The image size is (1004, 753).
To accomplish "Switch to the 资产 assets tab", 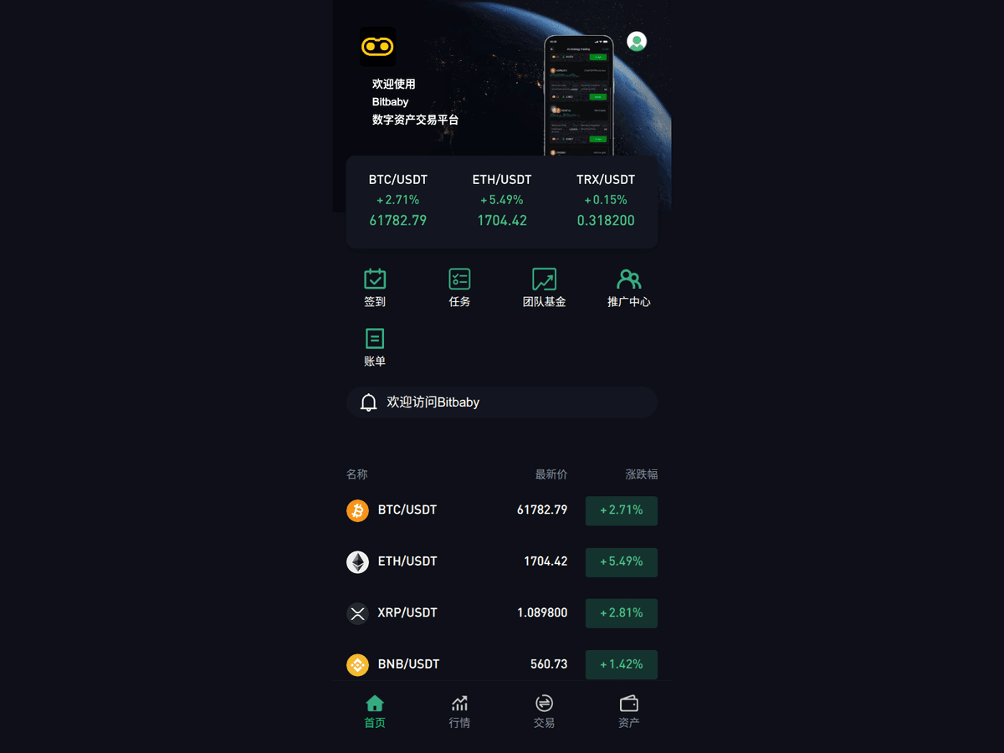I will point(628,711).
